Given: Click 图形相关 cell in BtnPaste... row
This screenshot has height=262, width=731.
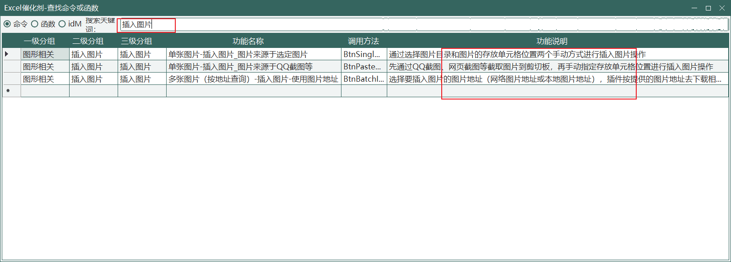Looking at the screenshot, I should (x=45, y=66).
